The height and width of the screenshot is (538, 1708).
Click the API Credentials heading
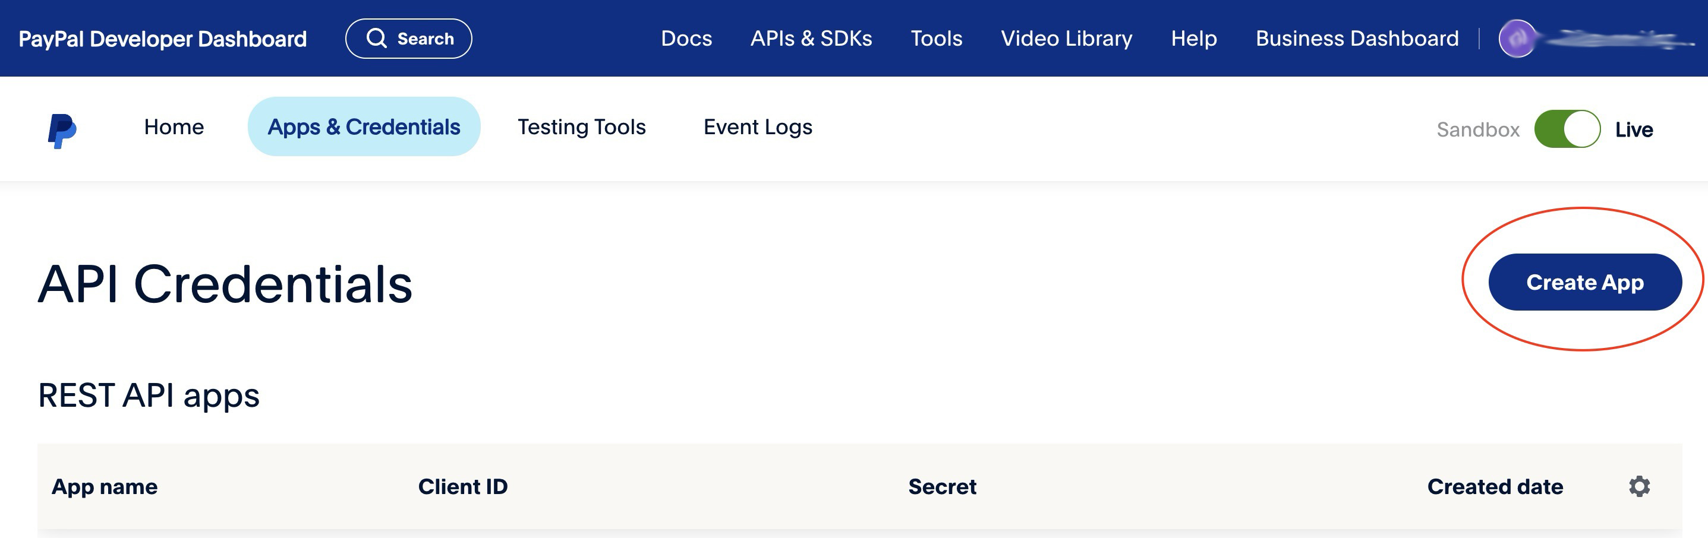tap(225, 284)
